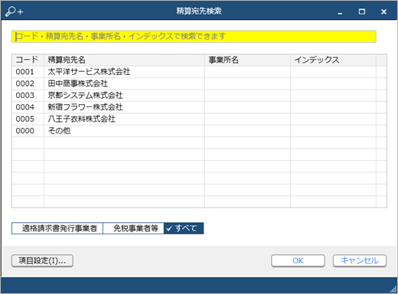Sort by the 精算宛先名 column header
The width and height of the screenshot is (398, 294).
(124, 60)
